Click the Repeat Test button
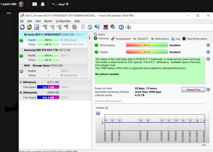Image resolution: width=213 pixels, height=152 pixels. tap(193, 90)
